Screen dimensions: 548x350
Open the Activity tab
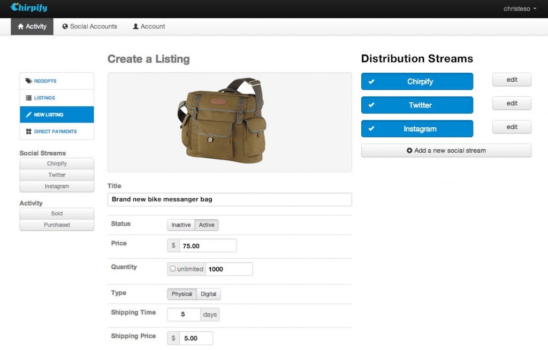point(32,27)
